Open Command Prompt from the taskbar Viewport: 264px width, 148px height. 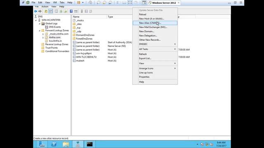click(90, 144)
